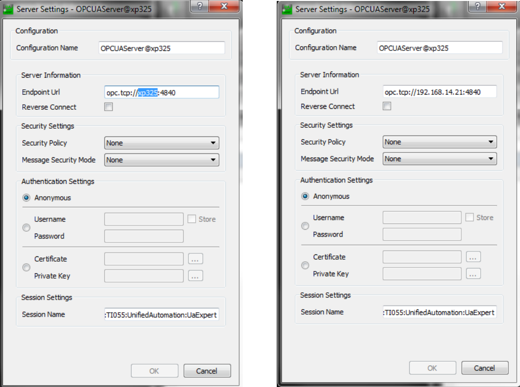The width and height of the screenshot is (520, 387).
Task: Click the Endpoint Url field showing 192.168.14.21
Action: (439, 92)
